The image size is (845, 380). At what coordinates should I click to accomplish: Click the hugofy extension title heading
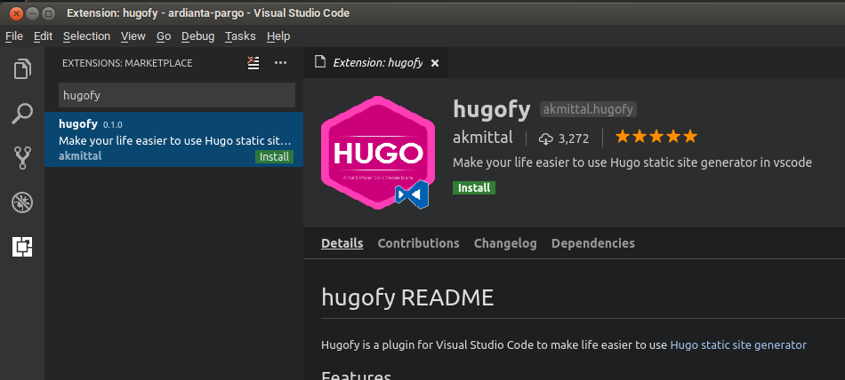492,109
